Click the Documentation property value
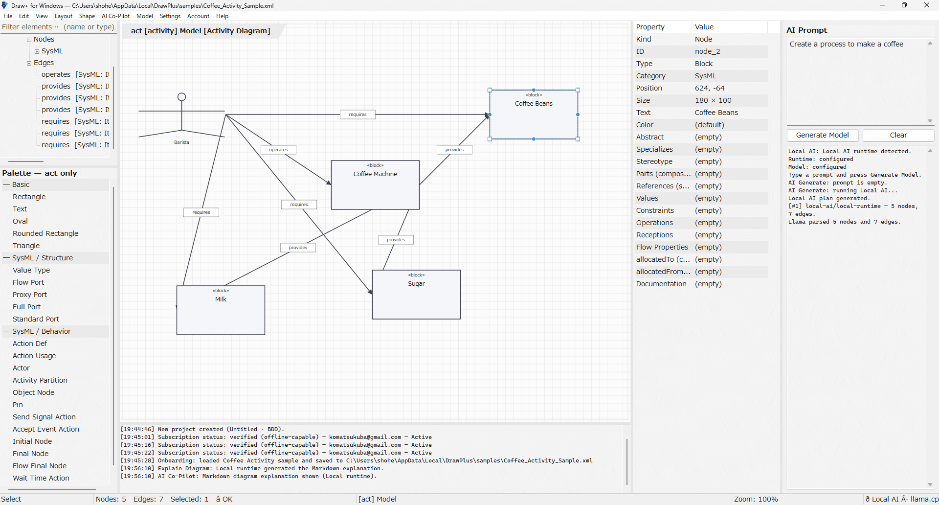This screenshot has width=939, height=505. pyautogui.click(x=708, y=284)
